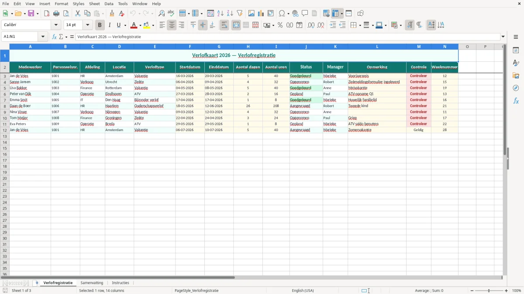The height and width of the screenshot is (294, 524).
Task: Toggle Center Vertically alignment
Action: (x=203, y=25)
